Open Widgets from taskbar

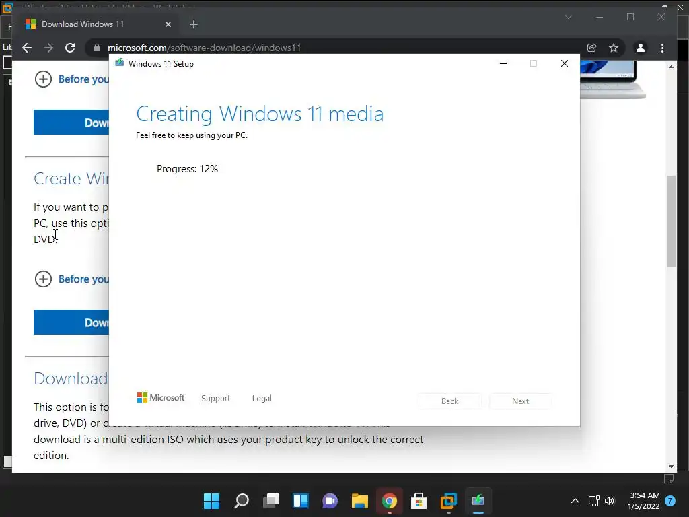[301, 501]
